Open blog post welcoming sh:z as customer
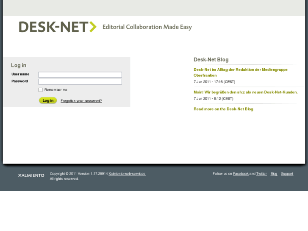The height and width of the screenshot is (231, 308). tap(246, 92)
